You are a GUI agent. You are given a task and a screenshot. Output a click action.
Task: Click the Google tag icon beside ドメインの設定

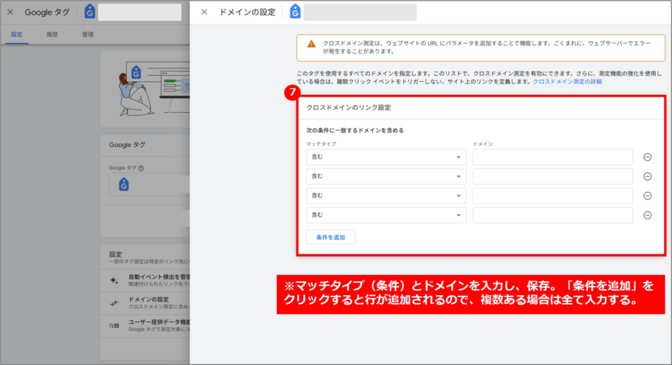[295, 12]
